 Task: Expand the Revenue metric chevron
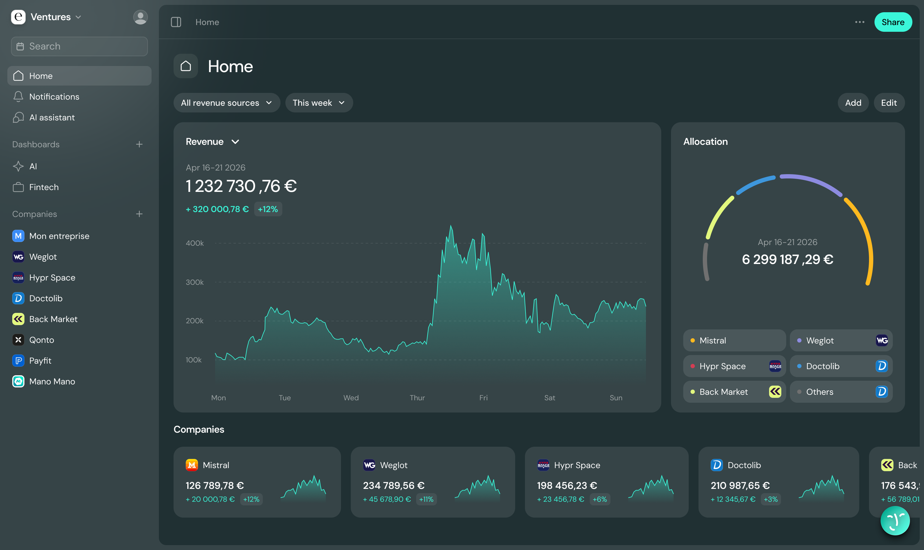[x=235, y=141]
